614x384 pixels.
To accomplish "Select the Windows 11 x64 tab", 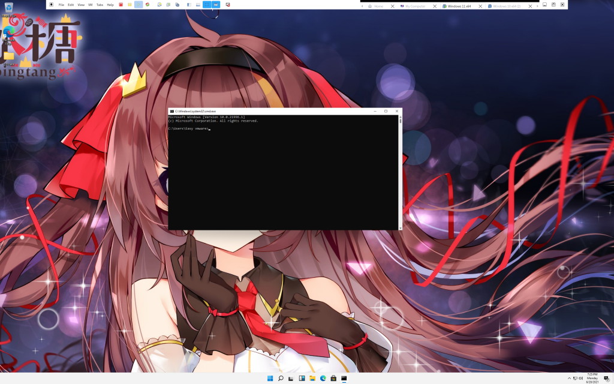I will pyautogui.click(x=459, y=6).
